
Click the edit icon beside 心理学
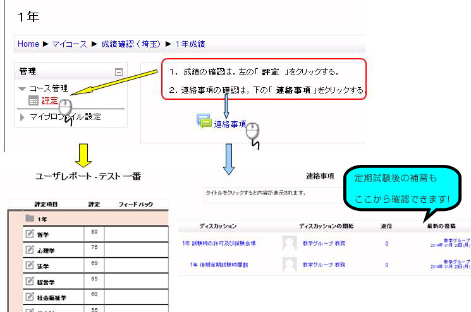29,249
